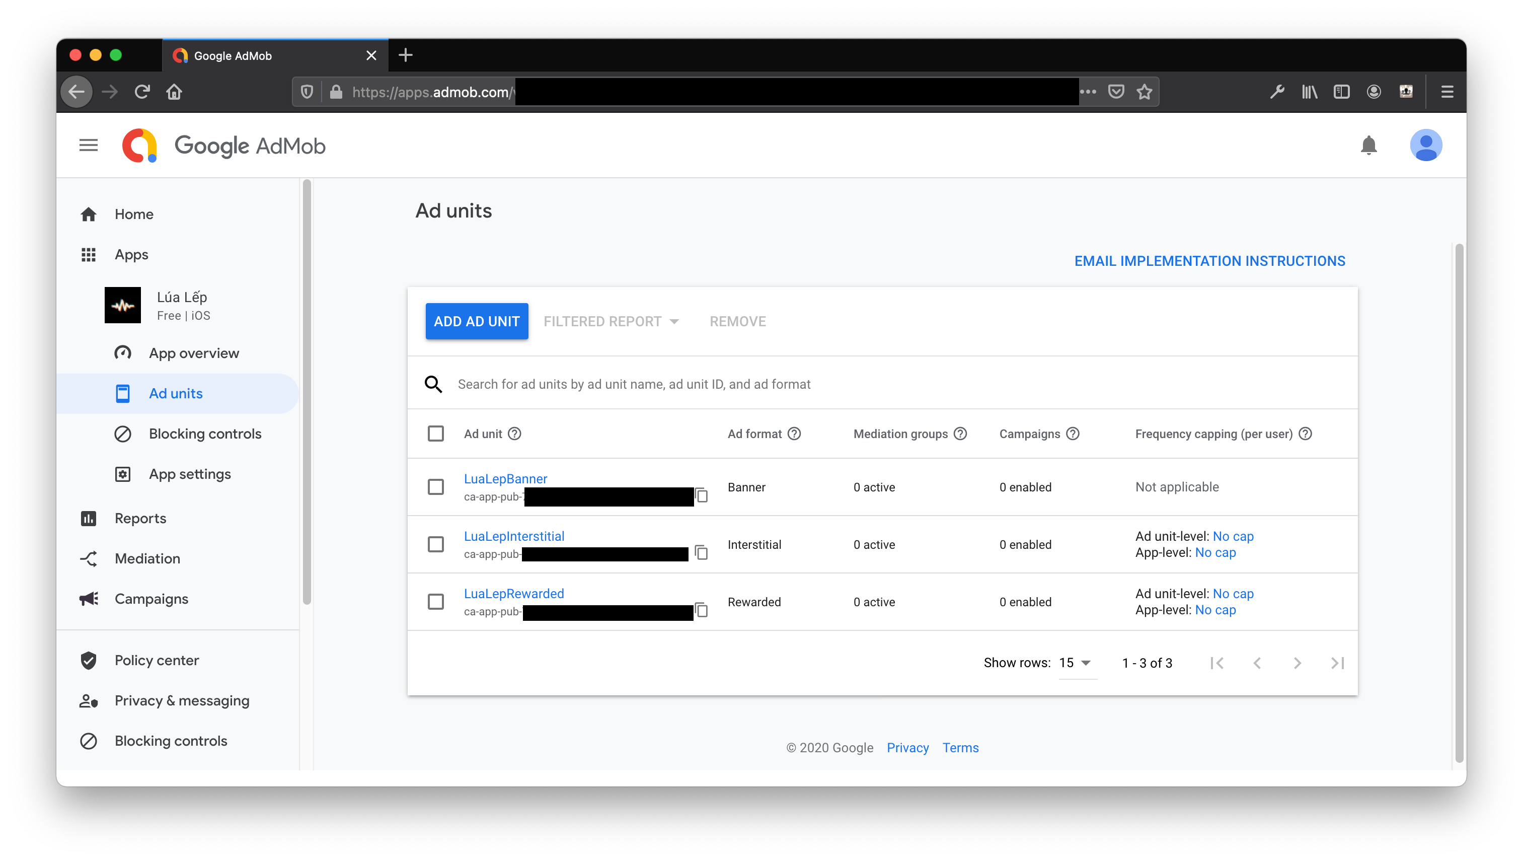This screenshot has width=1523, height=861.
Task: Open the Show rows dropdown
Action: click(1077, 663)
